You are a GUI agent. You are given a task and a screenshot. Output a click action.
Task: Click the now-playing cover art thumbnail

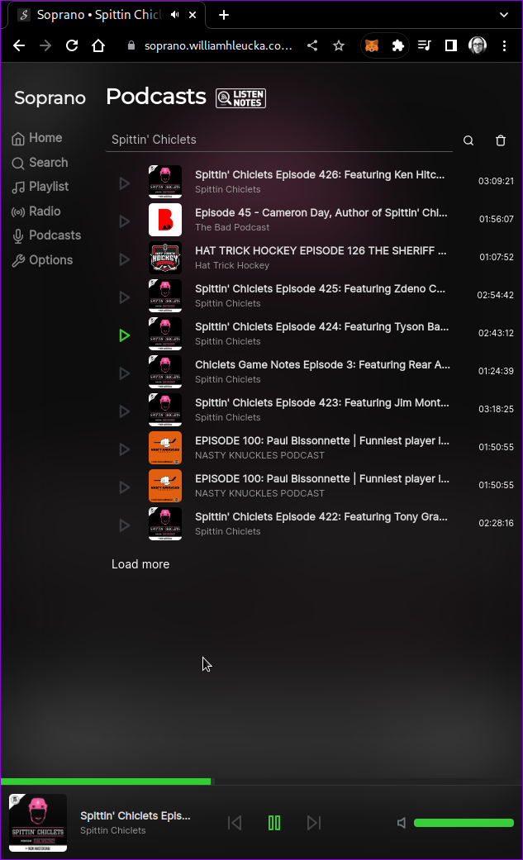click(38, 823)
